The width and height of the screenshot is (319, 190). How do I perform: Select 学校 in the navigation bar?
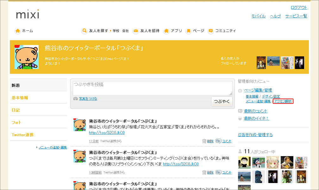(116, 31)
